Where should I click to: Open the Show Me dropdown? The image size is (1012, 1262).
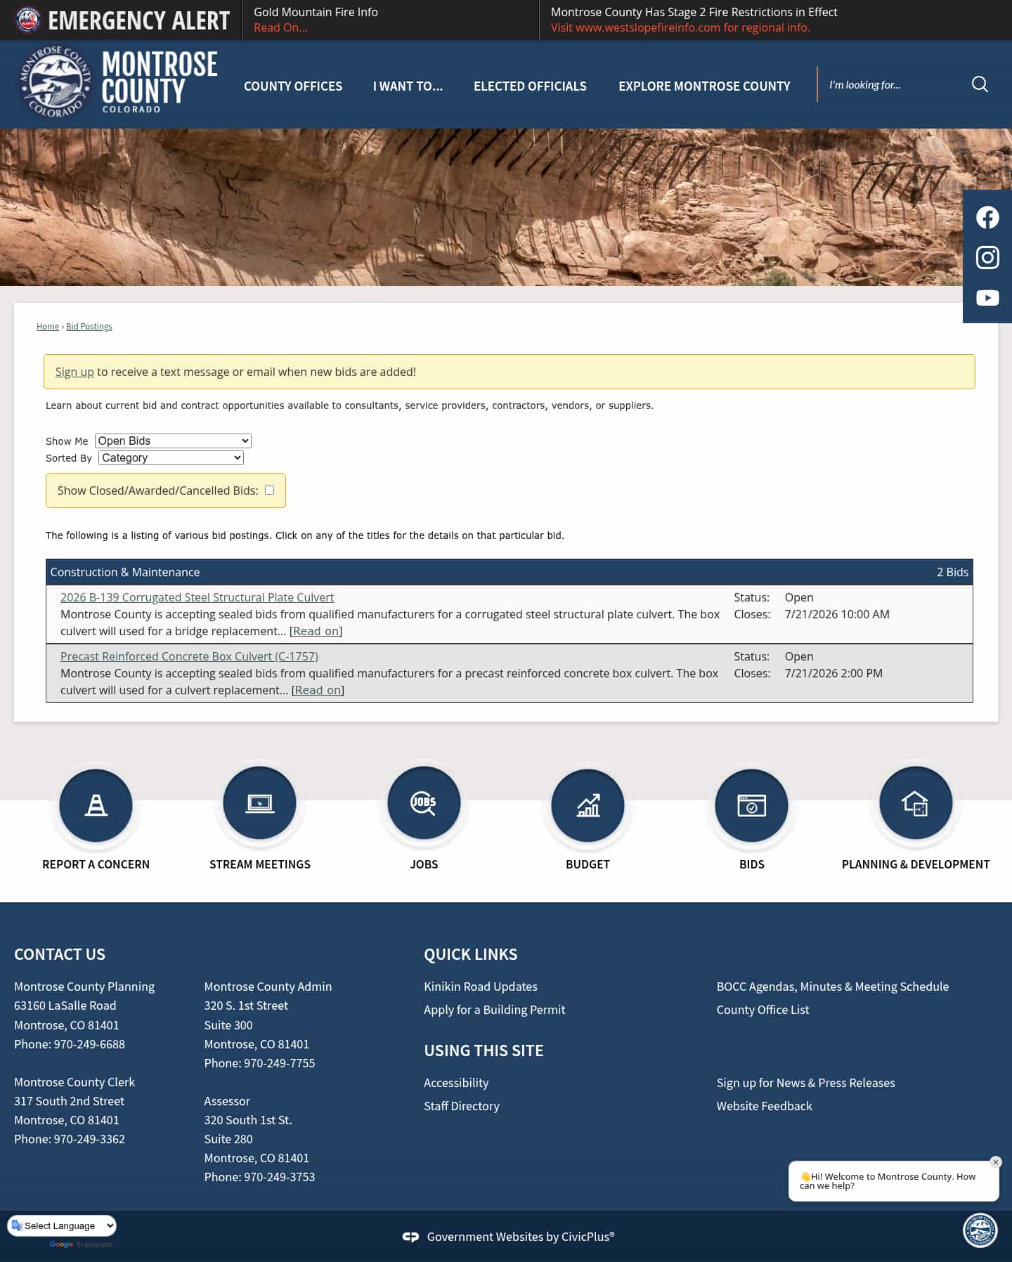pyautogui.click(x=173, y=441)
